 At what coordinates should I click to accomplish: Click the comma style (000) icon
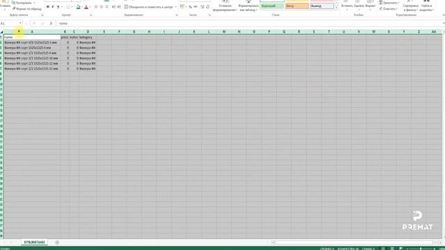[195, 7]
